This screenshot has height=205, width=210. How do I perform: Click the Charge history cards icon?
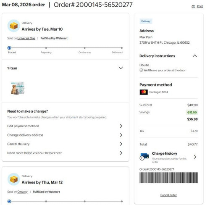click(x=144, y=157)
